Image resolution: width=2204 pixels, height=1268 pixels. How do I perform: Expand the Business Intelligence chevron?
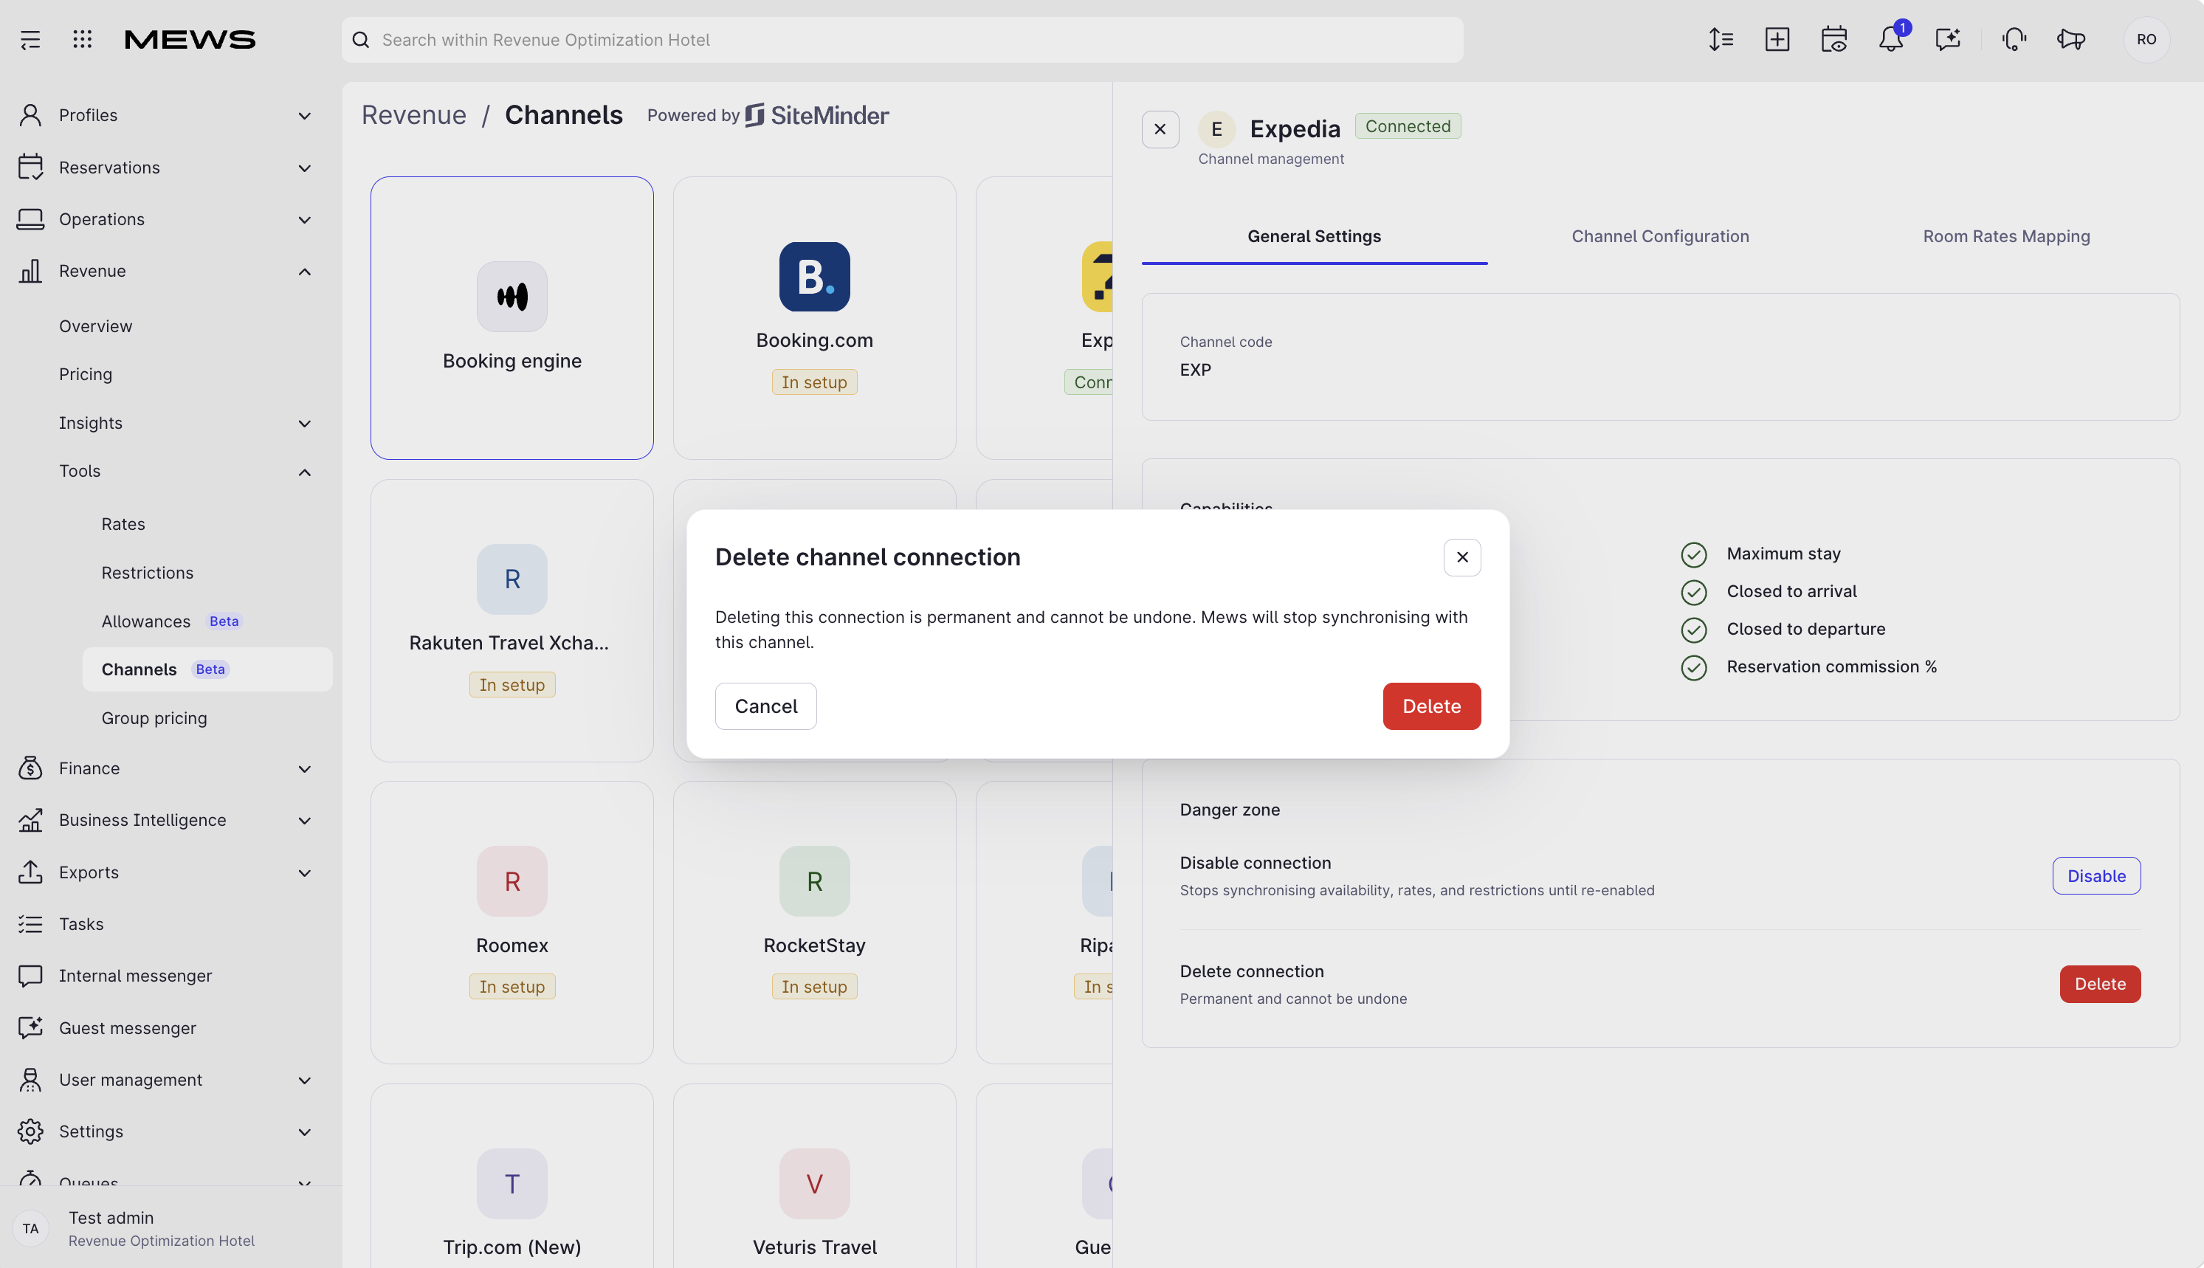click(x=305, y=821)
